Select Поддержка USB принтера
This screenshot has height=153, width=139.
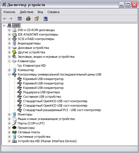(x=41, y=92)
